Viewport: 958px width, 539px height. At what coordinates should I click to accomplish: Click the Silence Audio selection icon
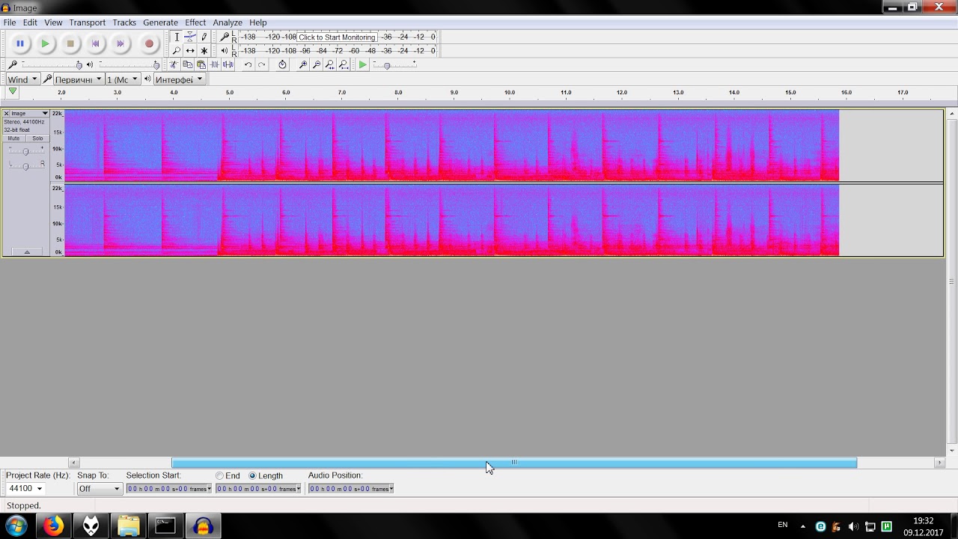click(228, 65)
